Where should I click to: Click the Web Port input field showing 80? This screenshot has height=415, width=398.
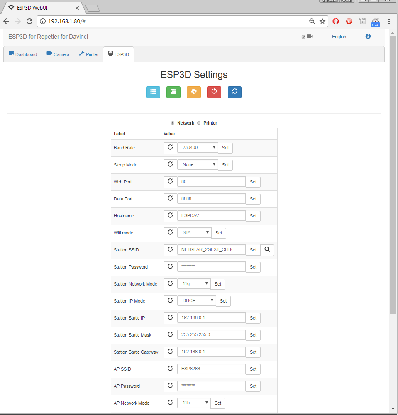pos(211,182)
